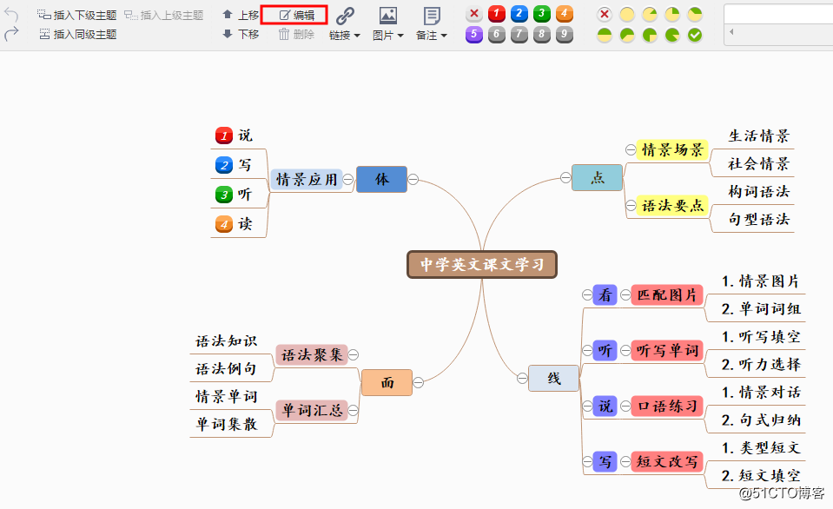Image resolution: width=833 pixels, height=509 pixels.
Task: Open the 图片 dropdown menu
Action: (387, 36)
